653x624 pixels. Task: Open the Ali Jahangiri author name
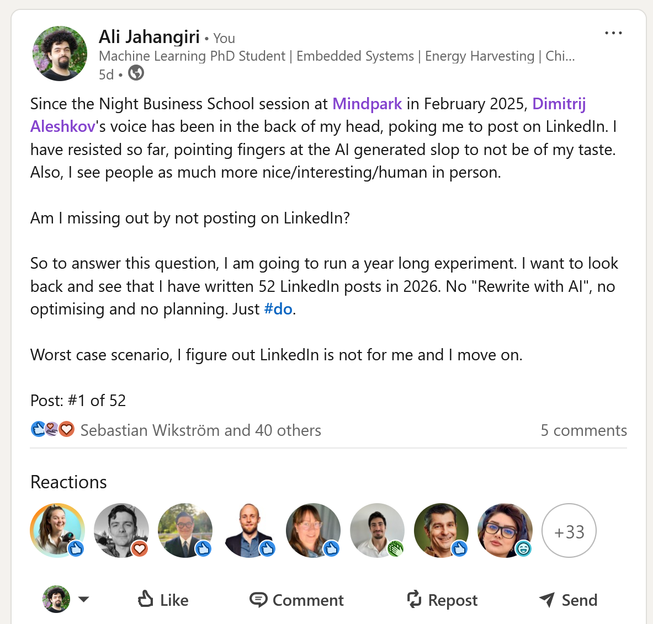tap(149, 37)
